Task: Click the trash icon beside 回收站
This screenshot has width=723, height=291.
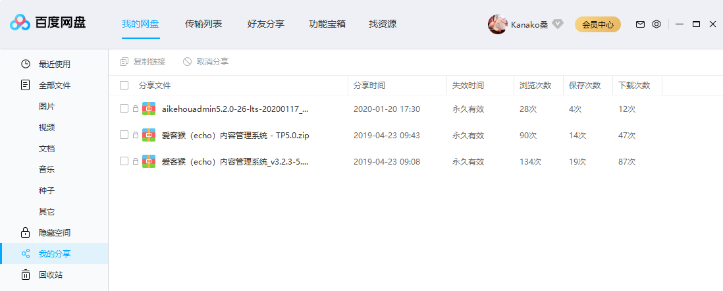Action: (x=26, y=275)
